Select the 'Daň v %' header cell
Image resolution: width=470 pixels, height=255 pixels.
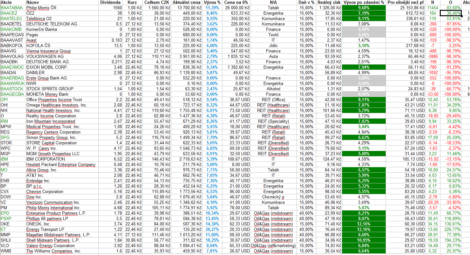tap(306, 2)
